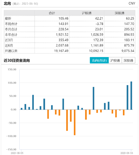
Task: Click the 100.00 axis label
Action: pos(12,83)
